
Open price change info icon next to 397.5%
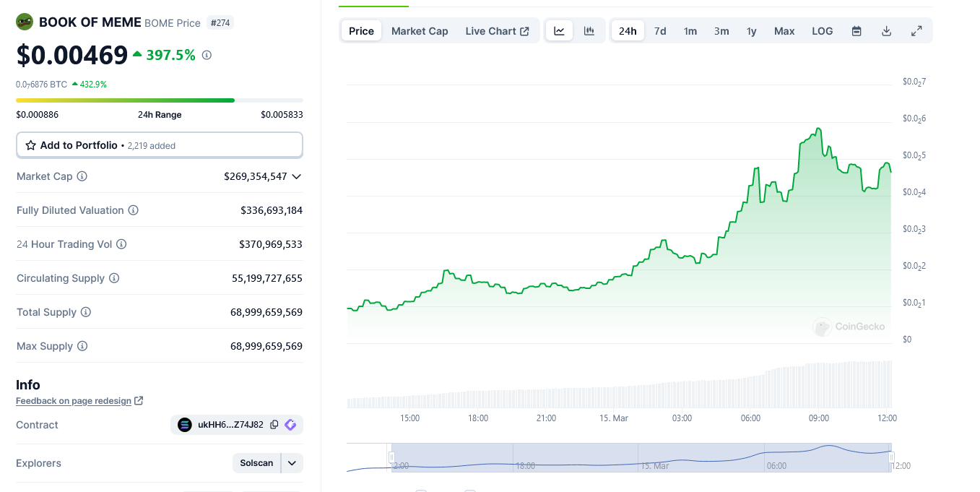tap(207, 55)
